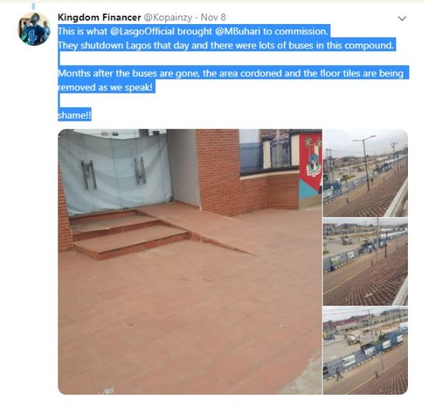Click the glass door in main photo
The width and height of the screenshot is (425, 405).
(116, 174)
